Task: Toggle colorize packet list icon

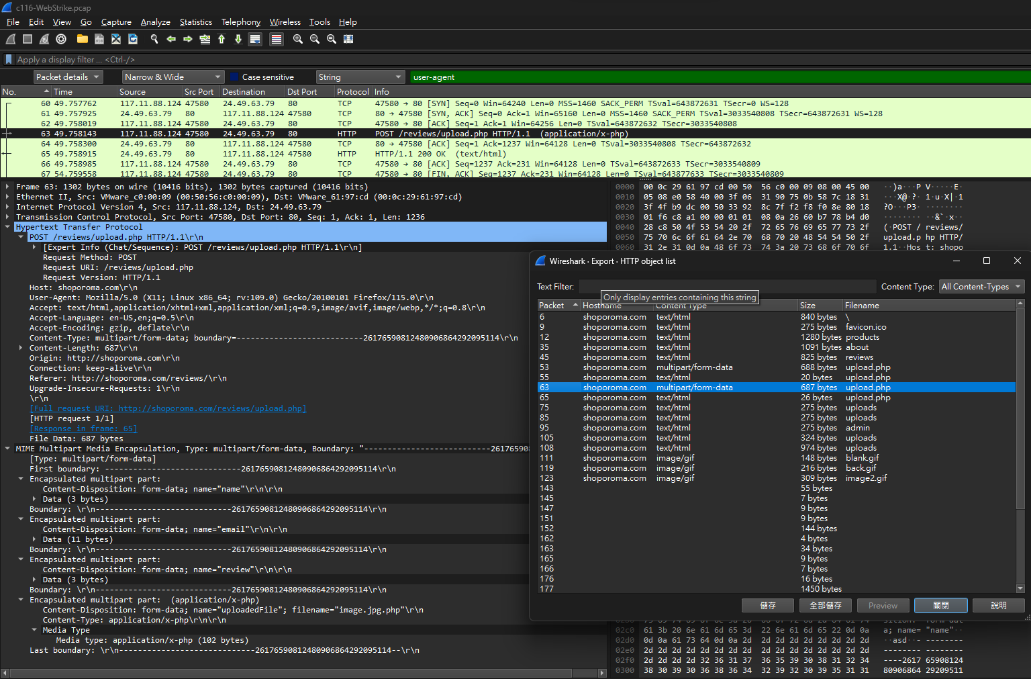Action: click(x=276, y=39)
